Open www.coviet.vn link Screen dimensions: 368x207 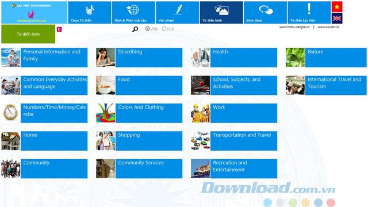328,27
